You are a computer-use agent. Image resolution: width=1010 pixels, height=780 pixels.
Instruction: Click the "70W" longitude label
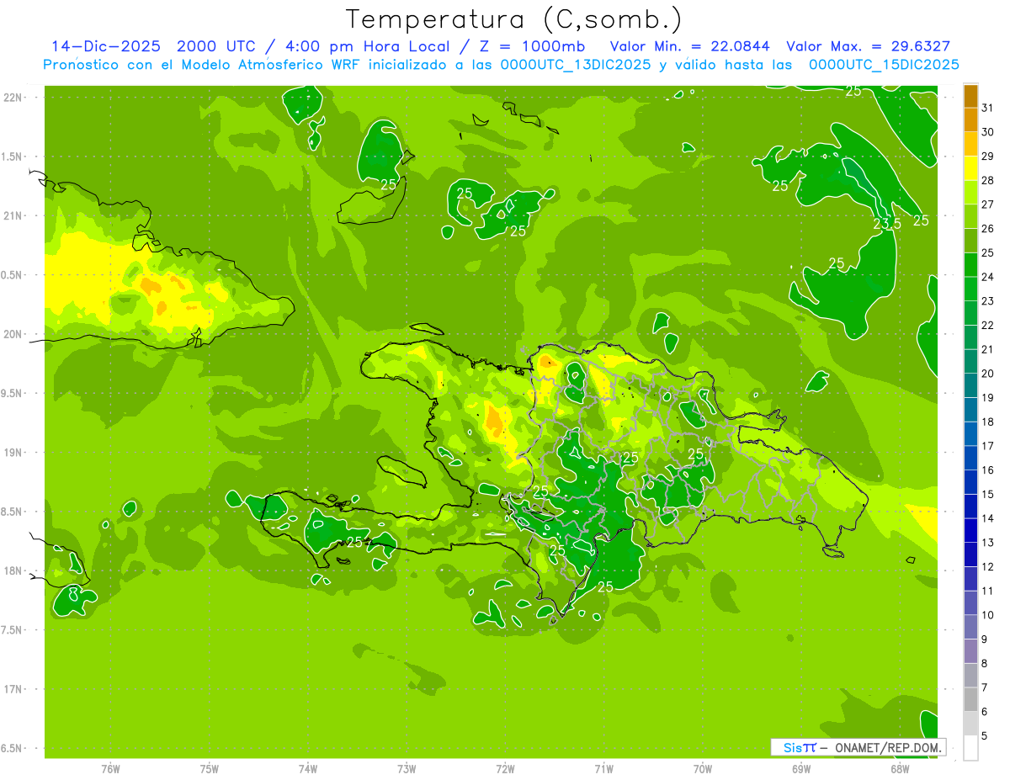pyautogui.click(x=703, y=768)
